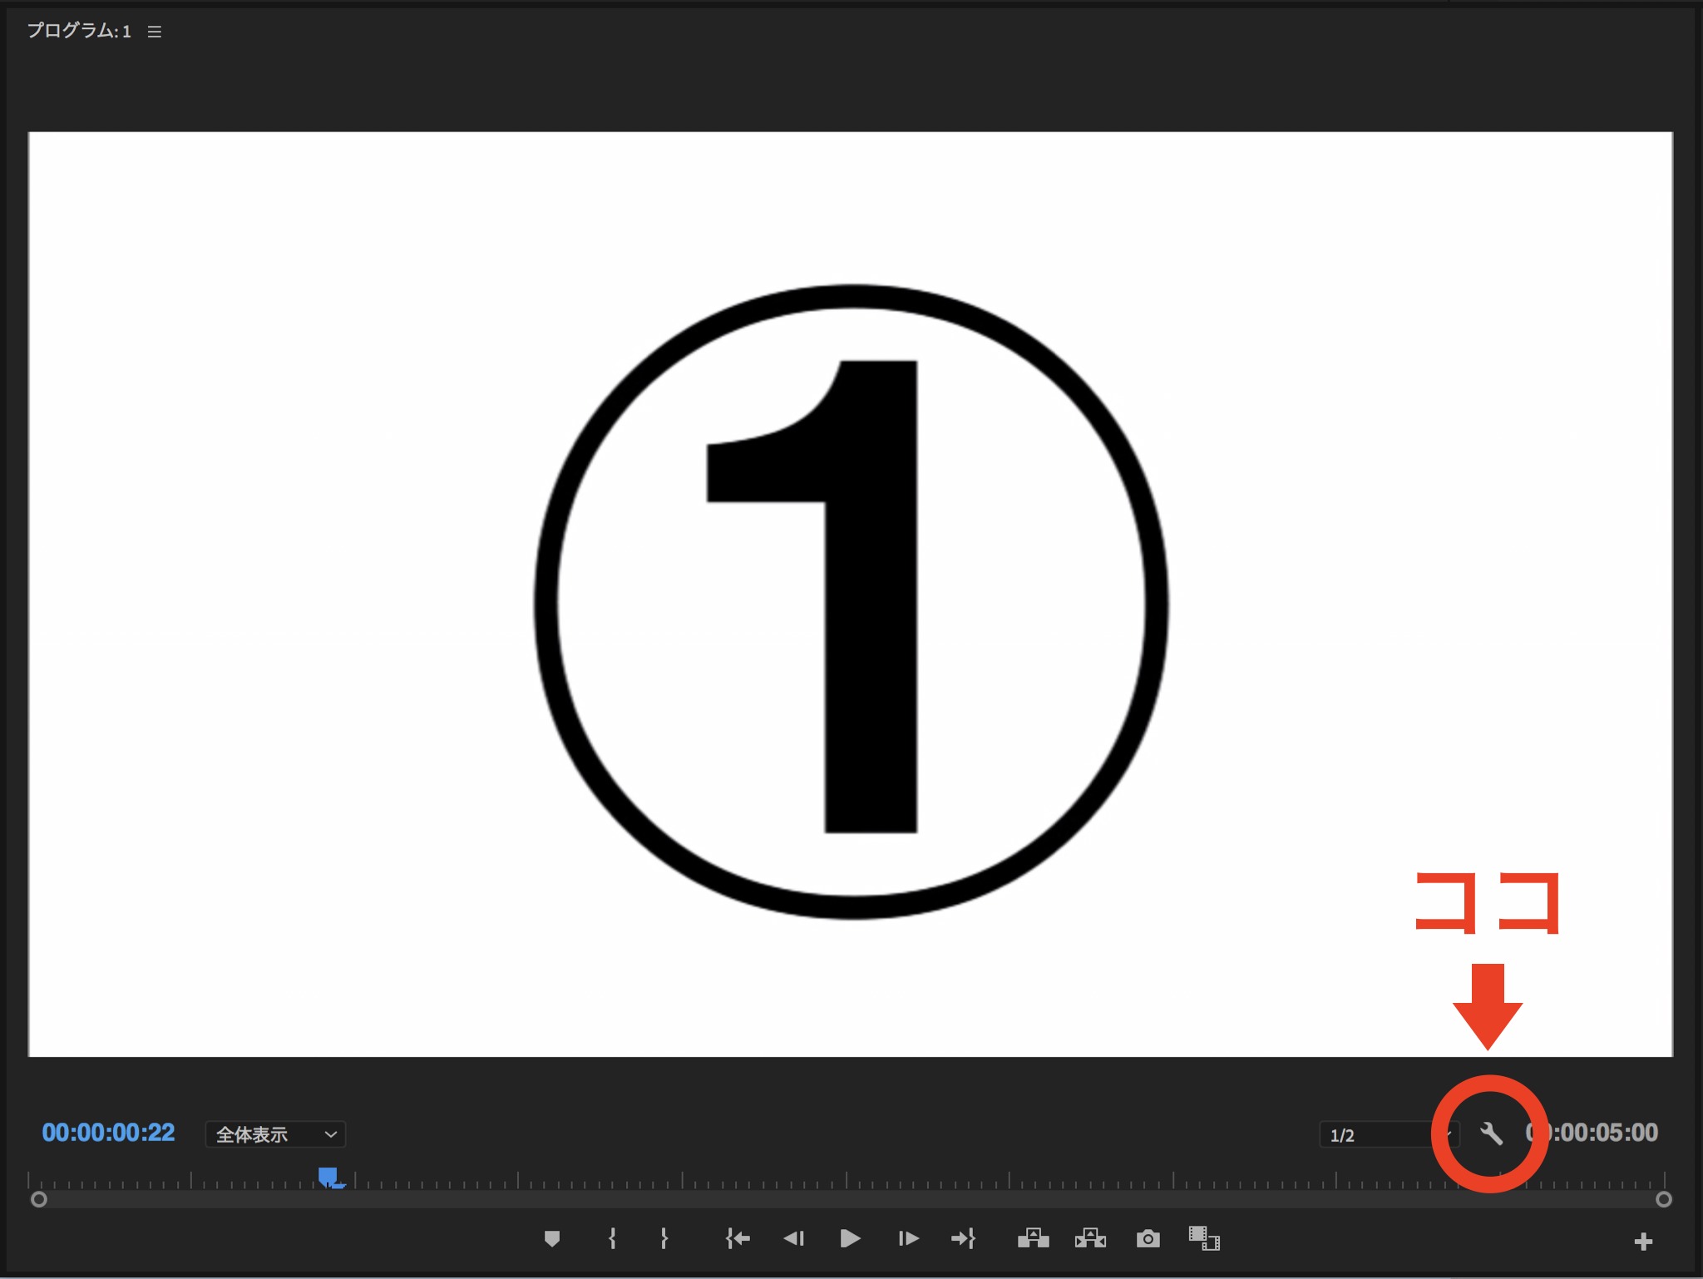Image resolution: width=1703 pixels, height=1279 pixels.
Task: Click the blue playhead on time ruler
Action: (x=328, y=1176)
